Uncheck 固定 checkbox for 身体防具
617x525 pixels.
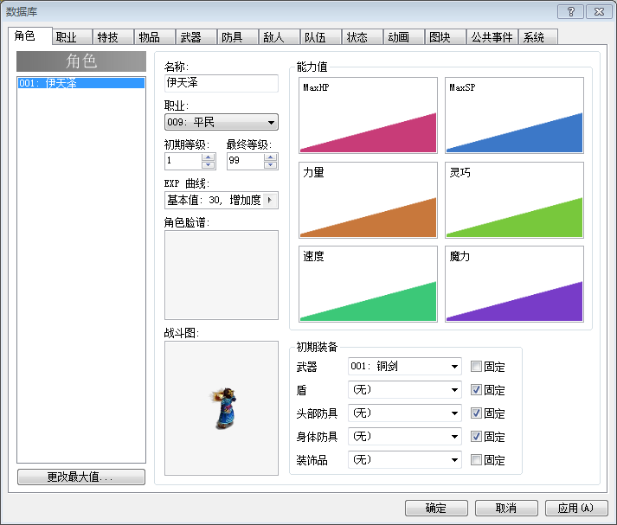(x=476, y=437)
